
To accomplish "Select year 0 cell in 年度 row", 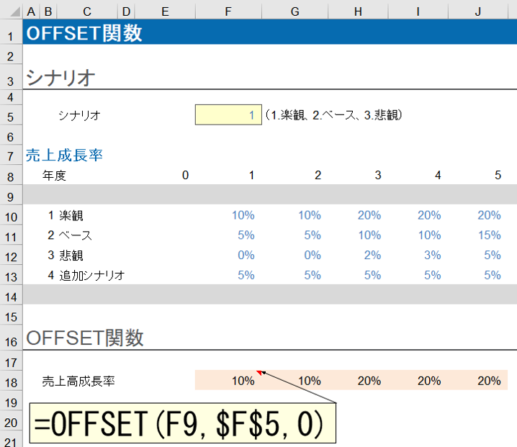I will [x=185, y=176].
